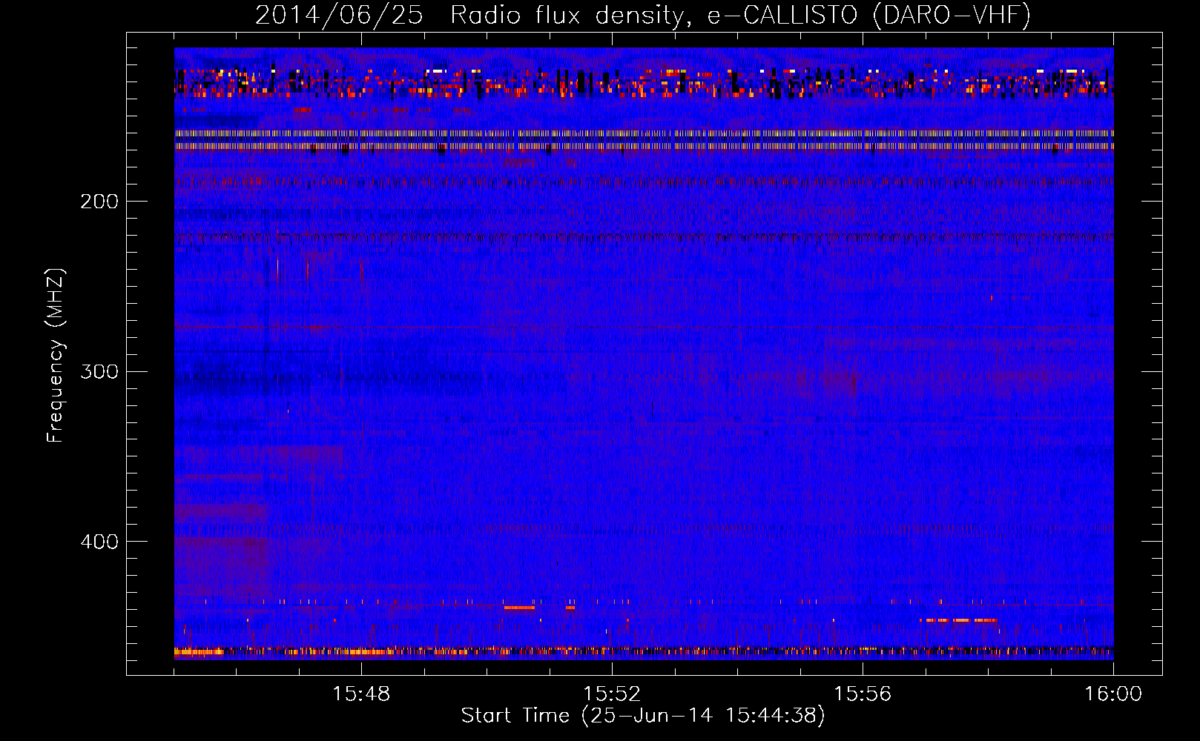This screenshot has height=741, width=1200.
Task: Click the plot title 'Radio flux density, e-CALLISTO (DARO-VHF)'
Action: (740, 15)
